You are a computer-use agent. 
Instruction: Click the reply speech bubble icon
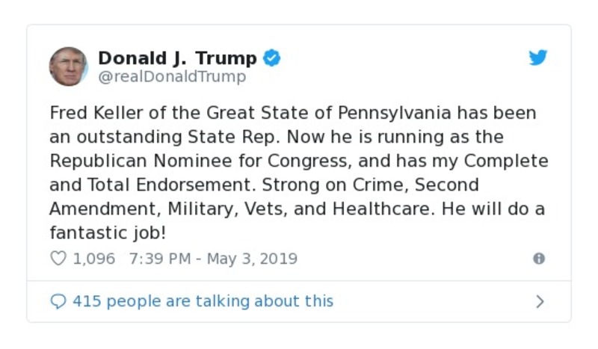pos(58,301)
